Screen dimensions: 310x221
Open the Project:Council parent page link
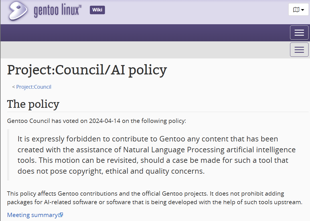(x=34, y=87)
